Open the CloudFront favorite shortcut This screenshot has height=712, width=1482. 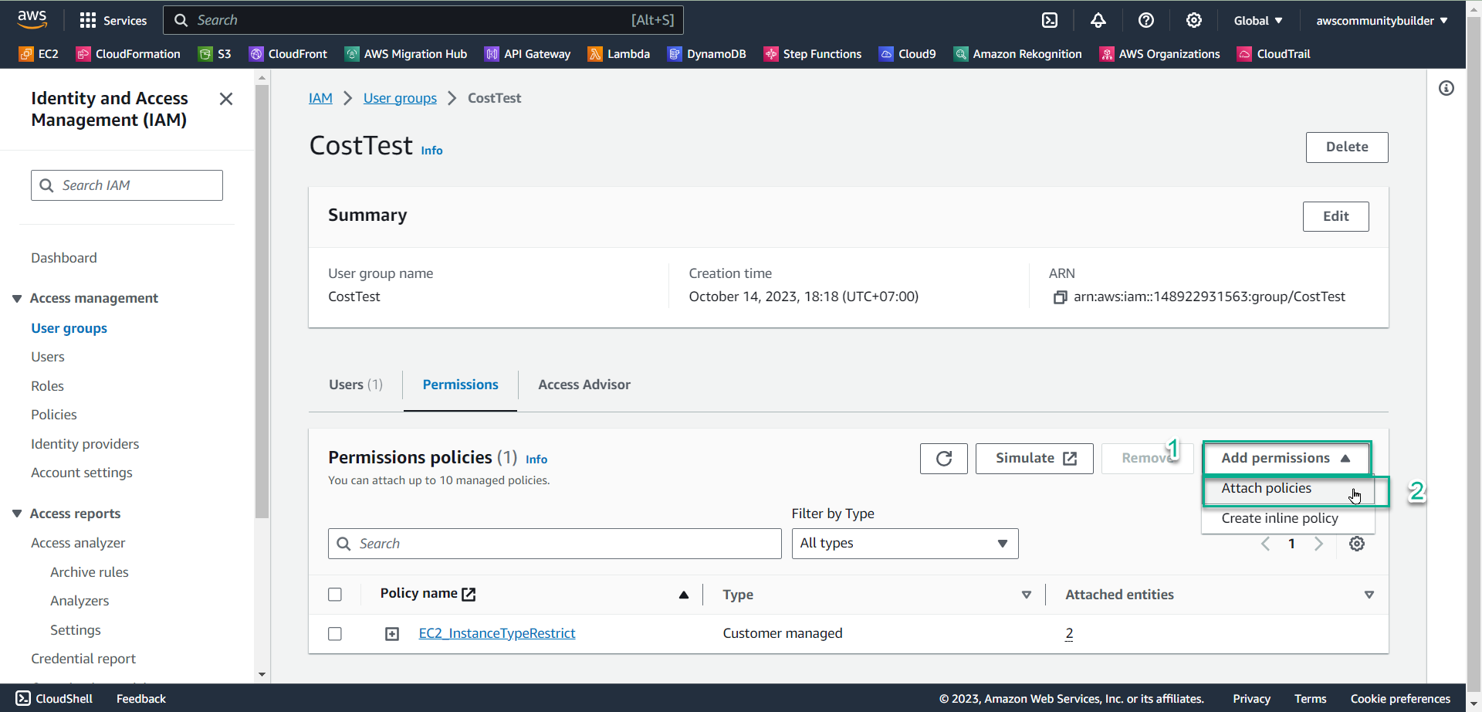pos(288,54)
